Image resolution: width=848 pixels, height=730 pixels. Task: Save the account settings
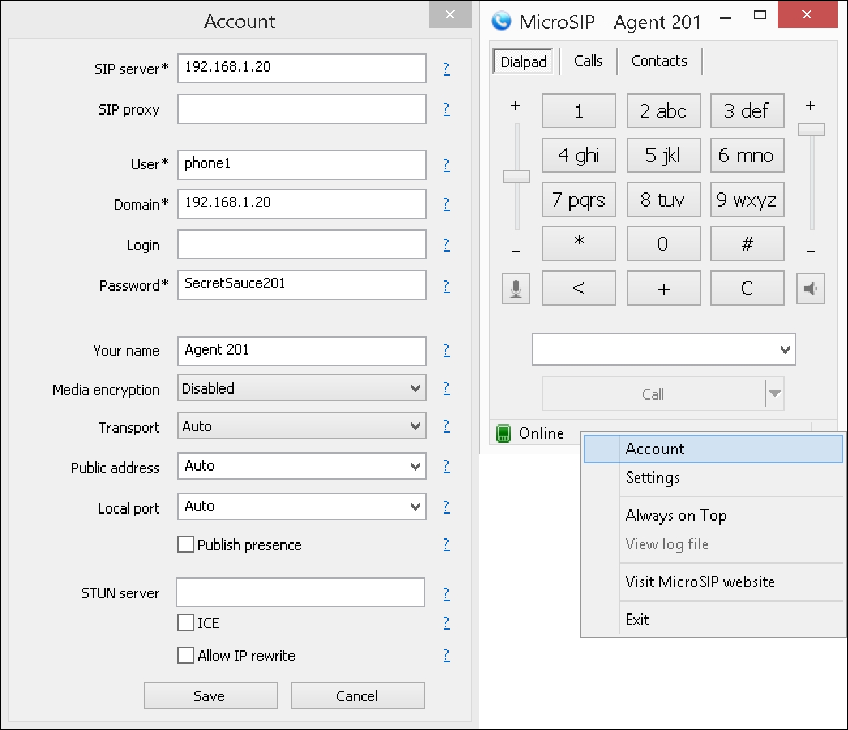point(211,695)
